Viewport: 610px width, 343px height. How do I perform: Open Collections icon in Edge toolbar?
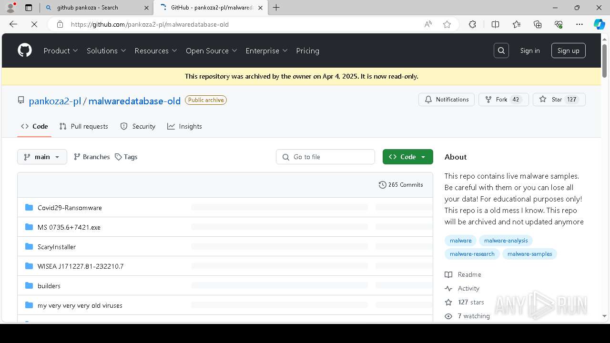point(538,24)
